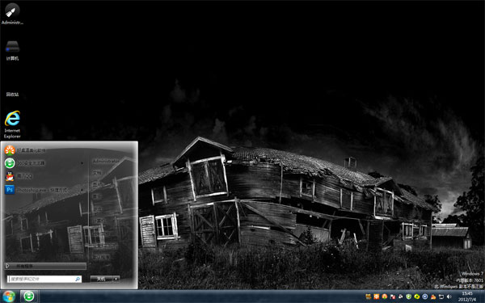
Task: Click the Windows Start orb
Action: pyautogui.click(x=9, y=297)
